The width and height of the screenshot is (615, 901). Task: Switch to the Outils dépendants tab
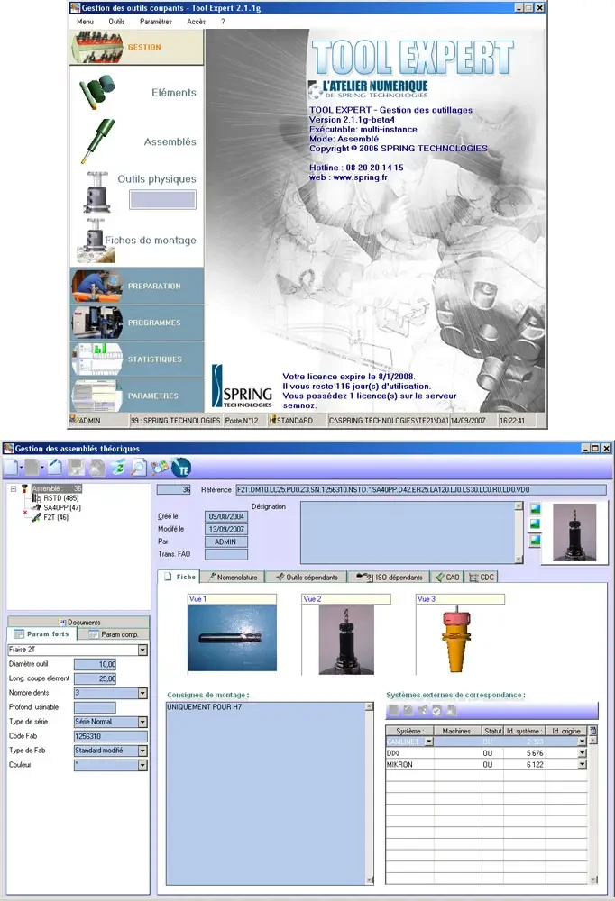306,577
